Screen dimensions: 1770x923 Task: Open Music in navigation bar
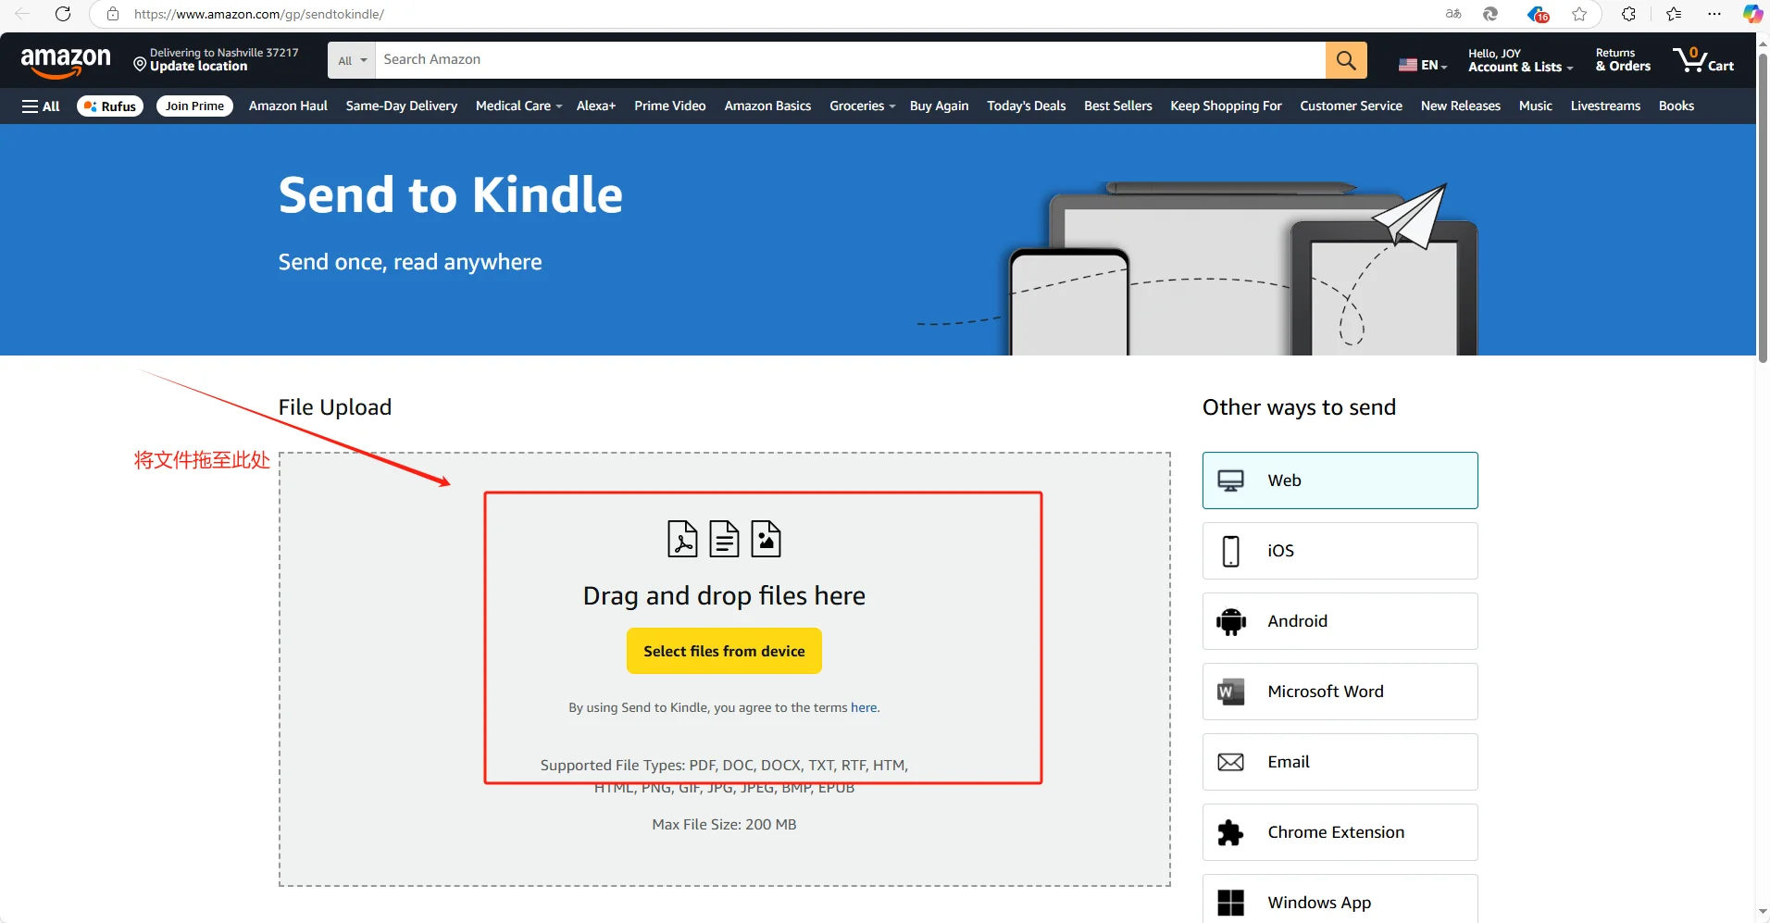tap(1535, 106)
